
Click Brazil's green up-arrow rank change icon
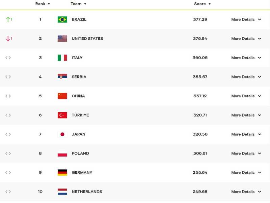pos(8,20)
